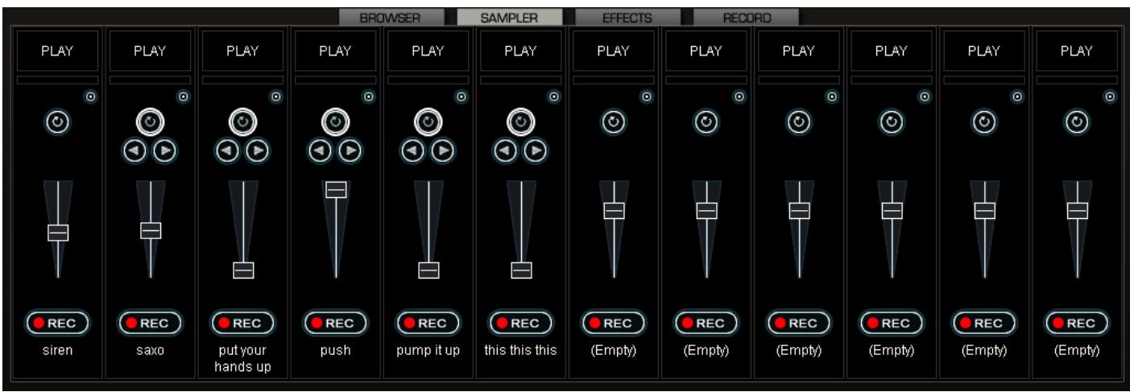Toggle loop icon on siren sample
This screenshot has width=1130, height=392.
(57, 122)
